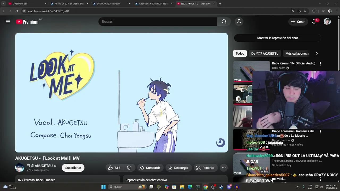Open File Explorer from the taskbar
Screen dimensions: 340x191
182,187
